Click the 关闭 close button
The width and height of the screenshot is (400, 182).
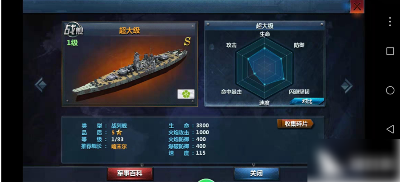coord(256,173)
